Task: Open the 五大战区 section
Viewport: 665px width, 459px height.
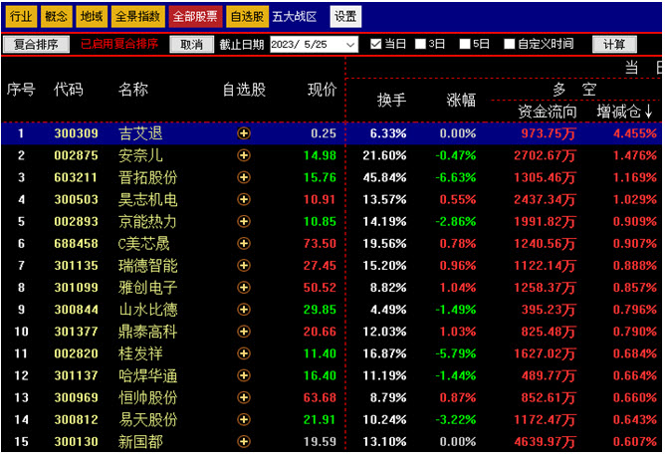Action: [295, 17]
